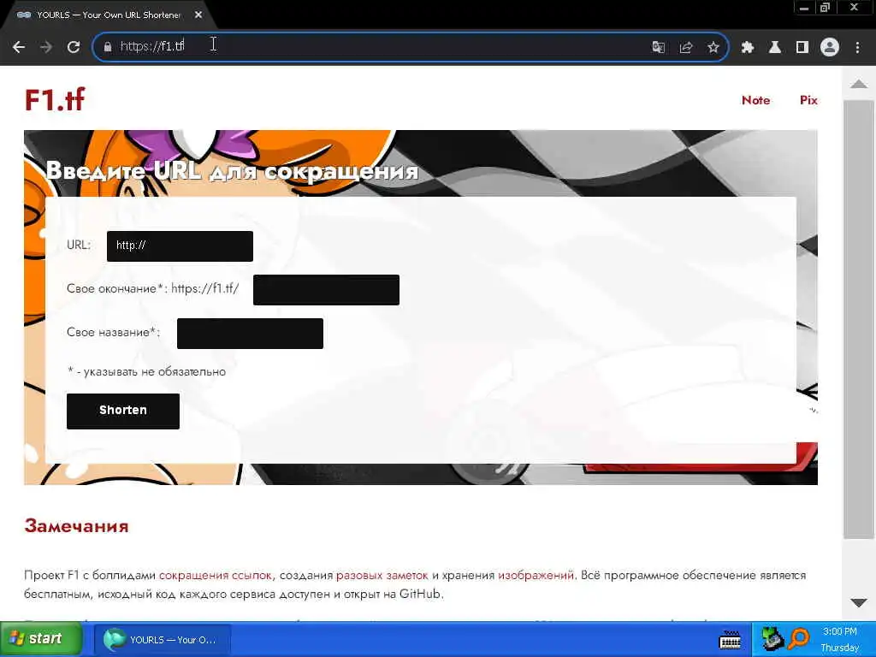Reload the page with the refresh icon
Screen dimensions: 876x657
[74, 47]
